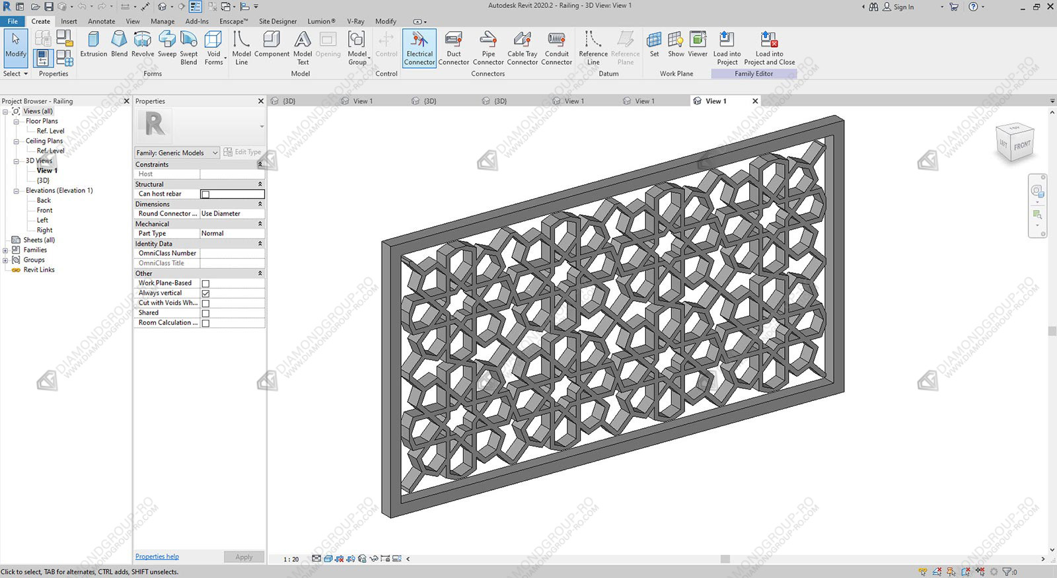1057x578 pixels.
Task: Create an Extrusion form
Action: tap(93, 46)
